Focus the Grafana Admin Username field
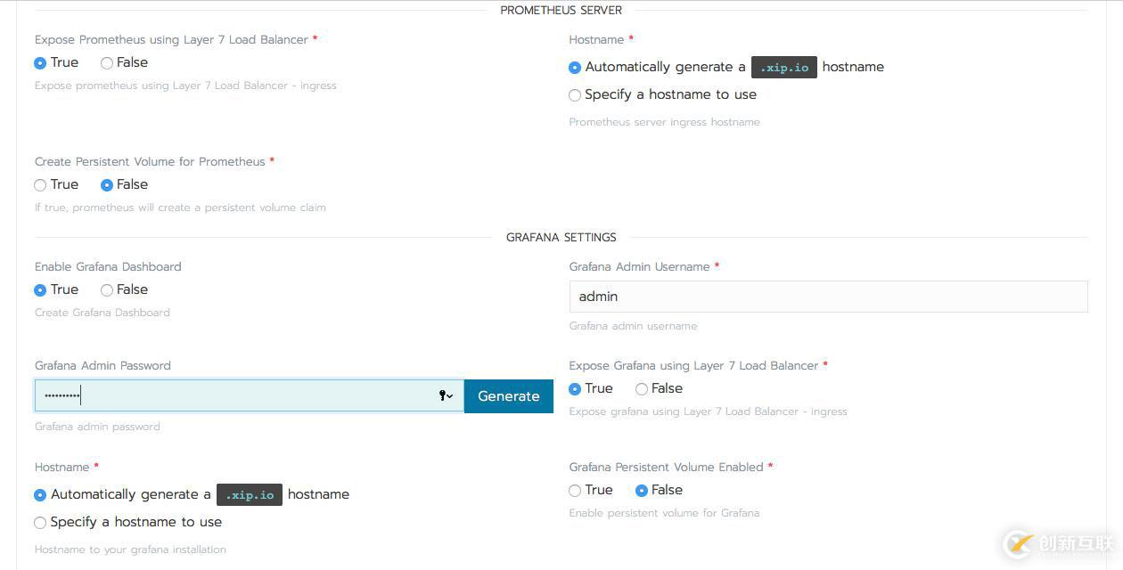1123x570 pixels. [828, 297]
